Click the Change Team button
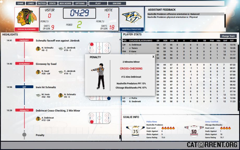This screenshot has width=240, height=150. [228, 36]
